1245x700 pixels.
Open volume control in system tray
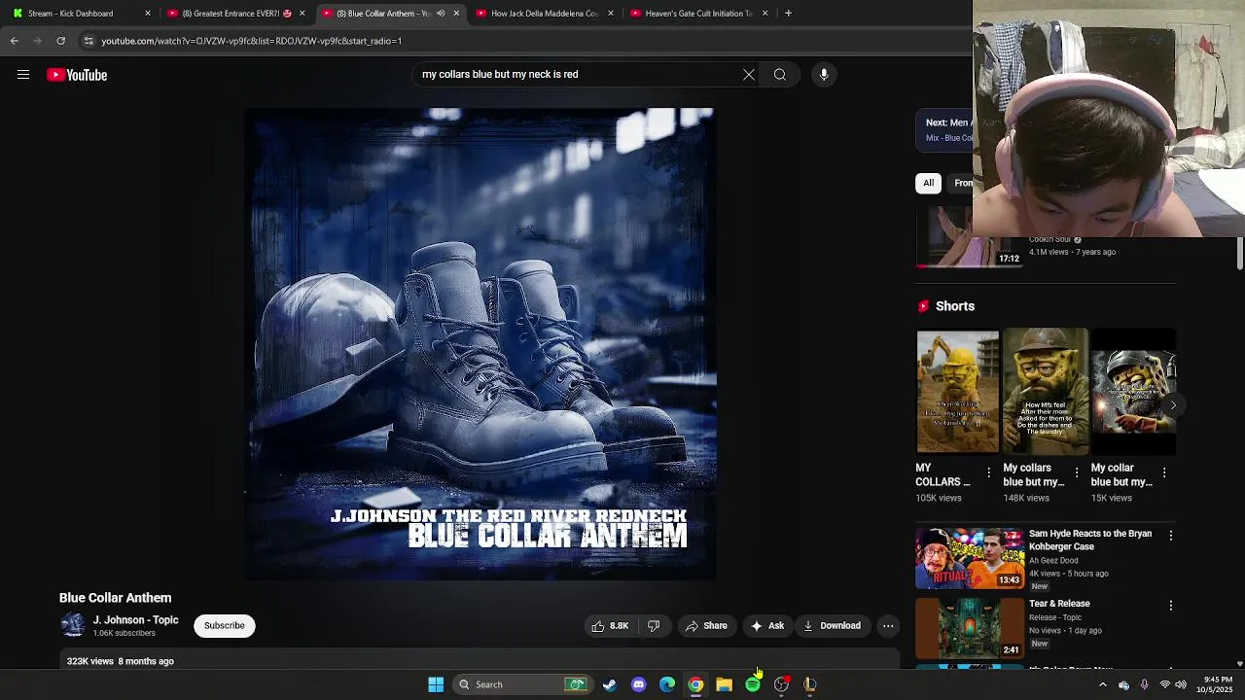(1181, 684)
